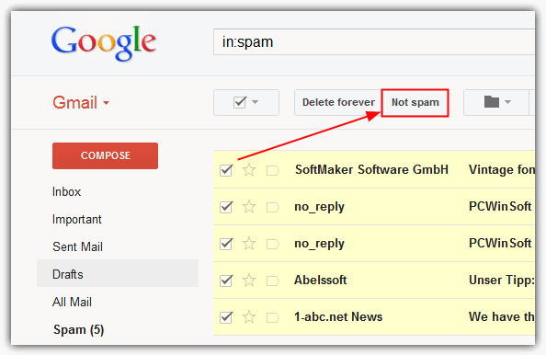
Task: Click the Not spam button
Action: [x=415, y=102]
